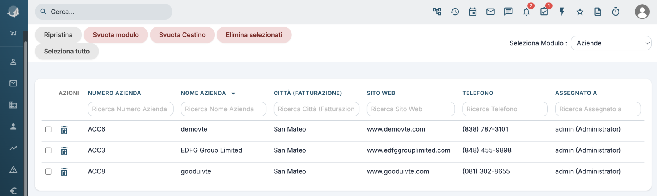The image size is (657, 196).
Task: Open the warning triangle sidebar icon
Action: 13,169
